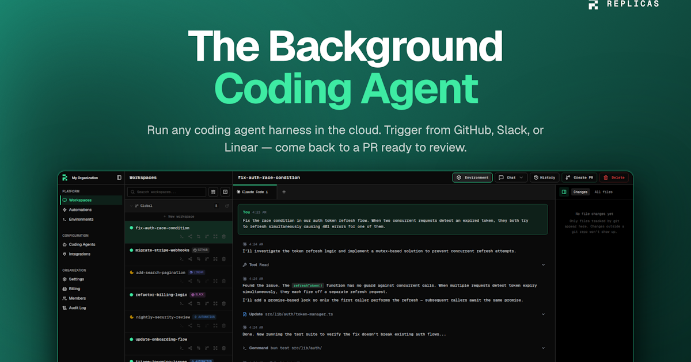The image size is (691, 362).
Task: Open Coding Agents in the sidebar
Action: click(x=91, y=244)
